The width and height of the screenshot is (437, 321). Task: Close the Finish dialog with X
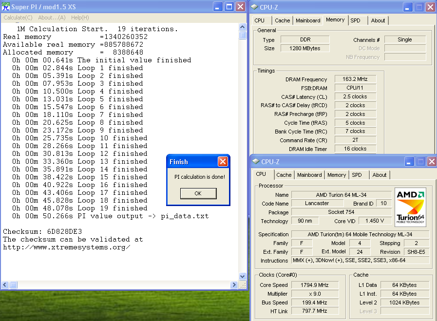point(223,161)
